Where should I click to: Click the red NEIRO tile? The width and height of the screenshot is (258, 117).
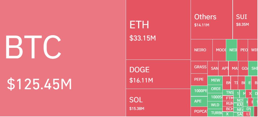202,50
